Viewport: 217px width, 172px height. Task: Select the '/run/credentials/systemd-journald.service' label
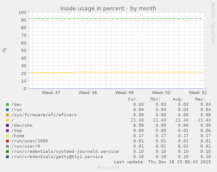tap(65, 152)
